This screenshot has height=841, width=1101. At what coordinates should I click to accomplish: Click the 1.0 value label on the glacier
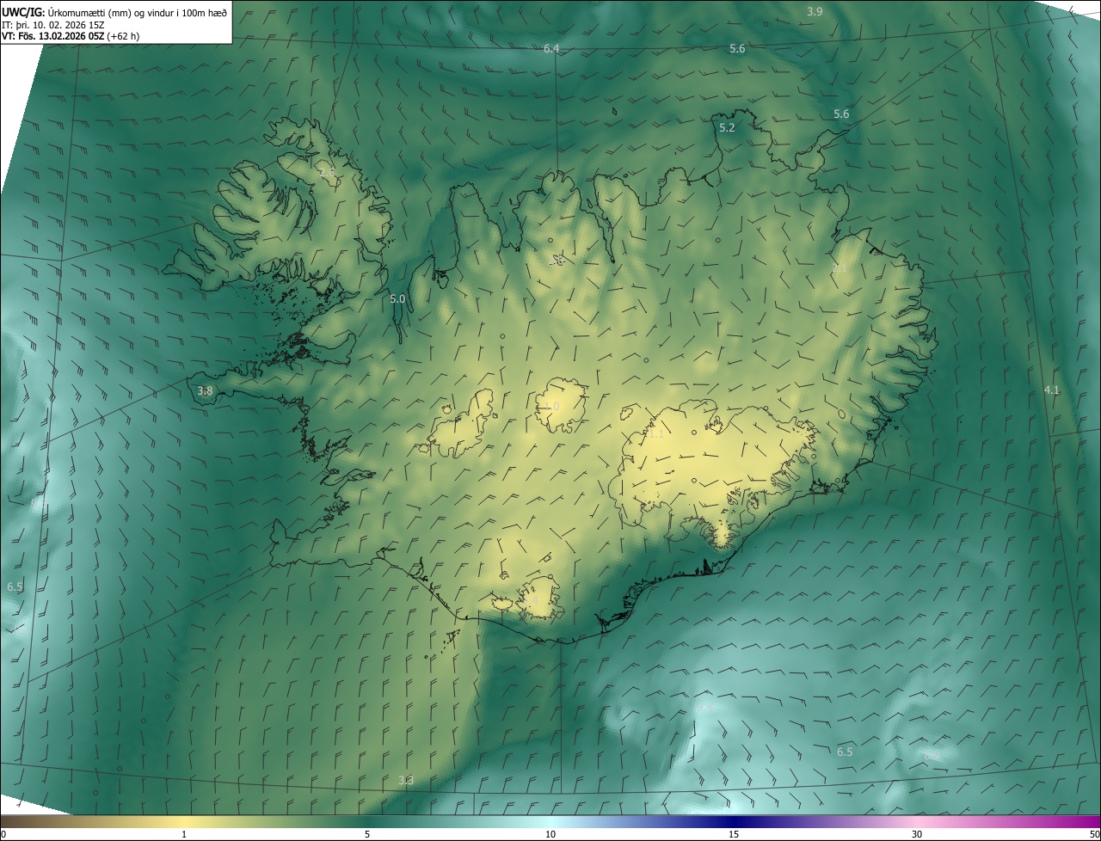click(x=551, y=407)
